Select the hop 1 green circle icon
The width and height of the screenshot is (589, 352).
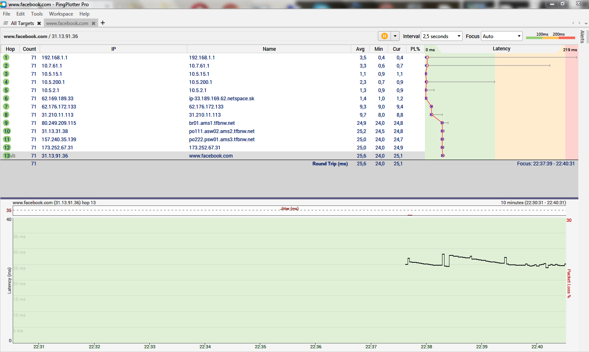(6, 57)
